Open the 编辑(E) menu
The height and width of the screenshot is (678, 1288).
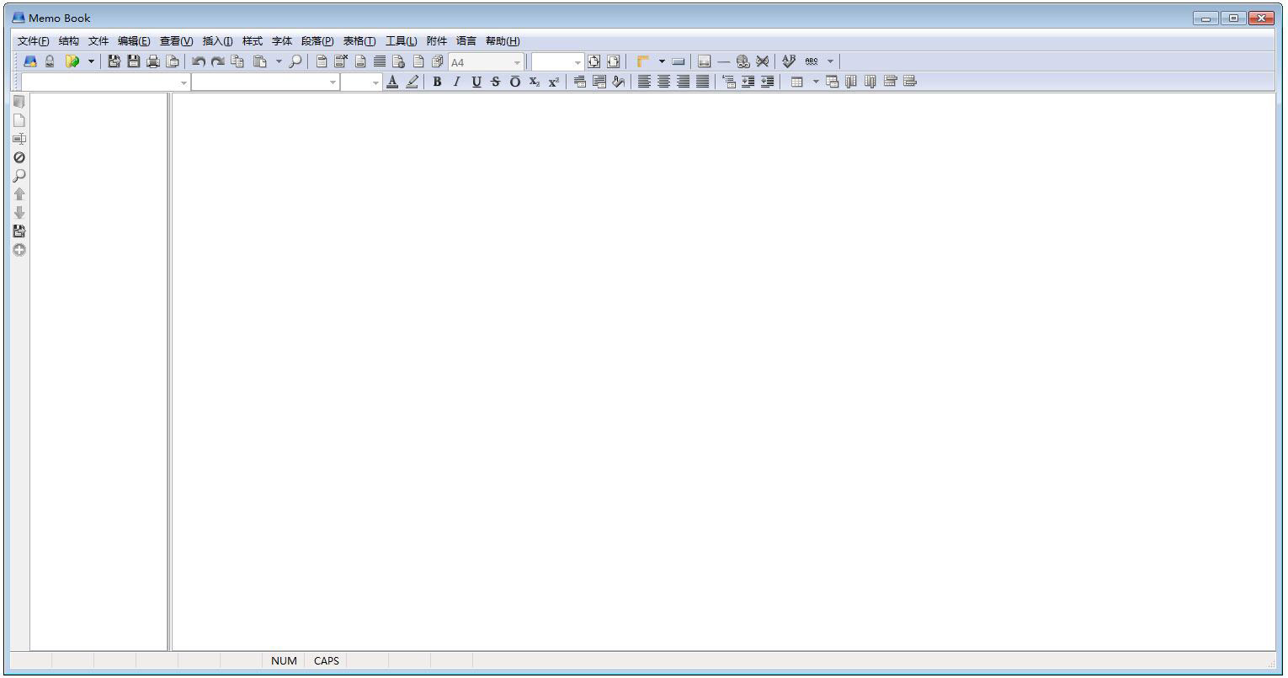click(x=134, y=41)
